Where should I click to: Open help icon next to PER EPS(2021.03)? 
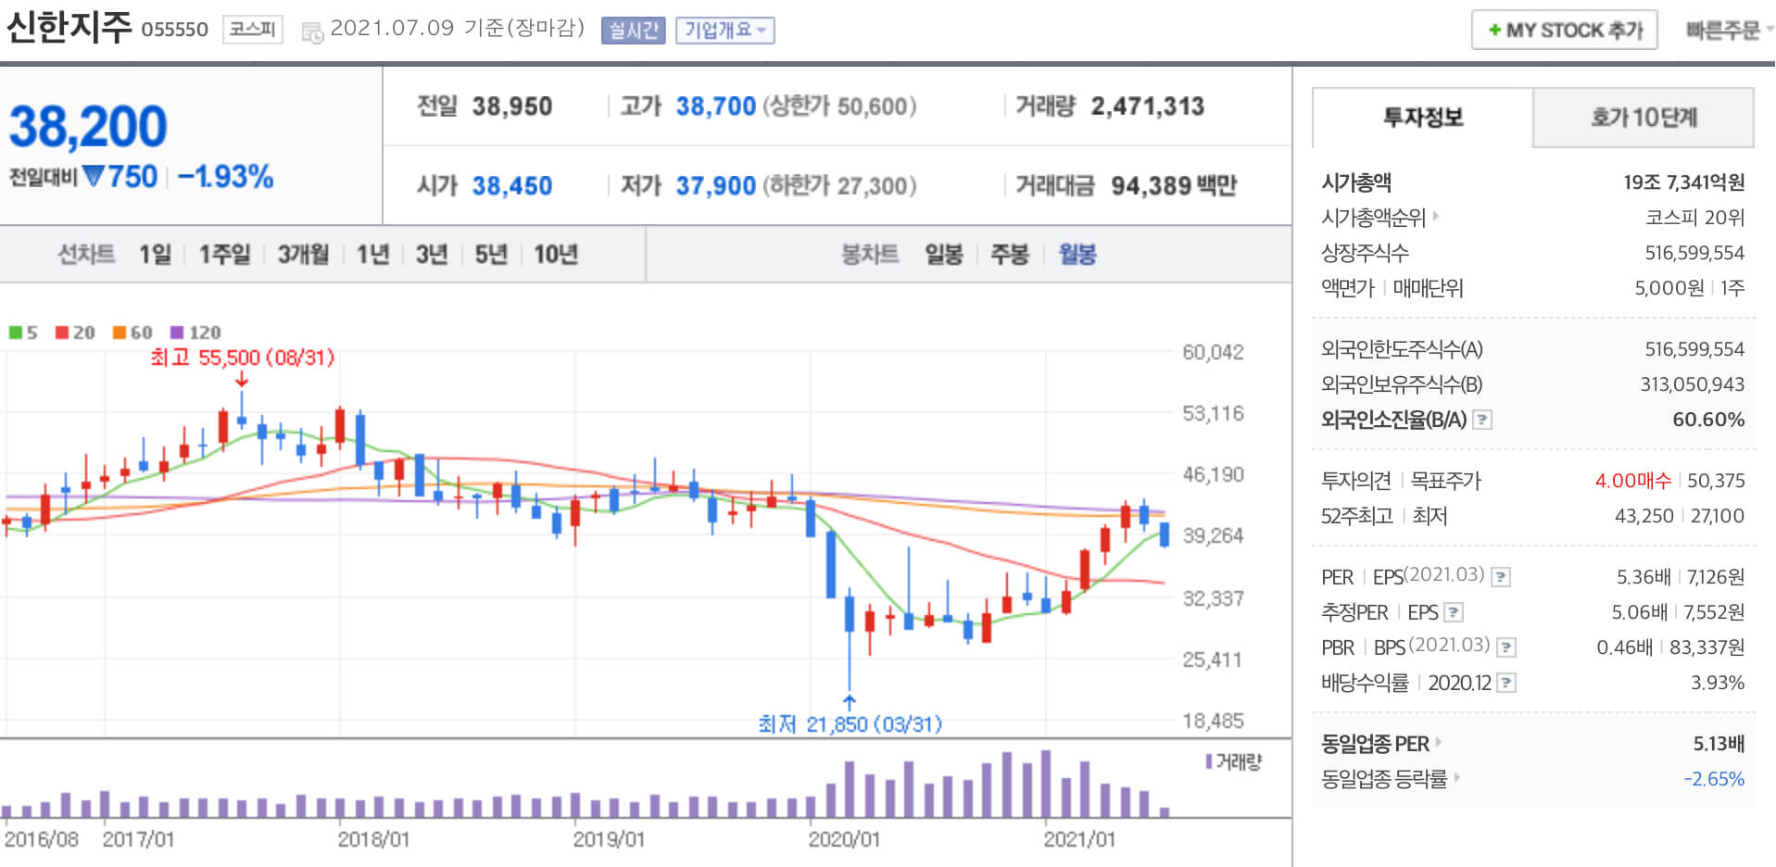pyautogui.click(x=1501, y=577)
